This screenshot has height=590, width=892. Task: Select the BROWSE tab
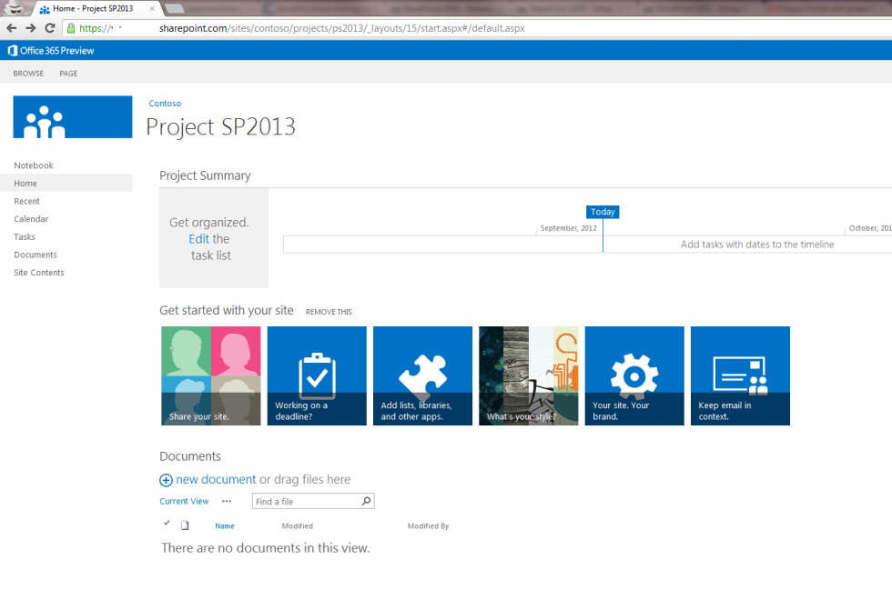pos(27,74)
